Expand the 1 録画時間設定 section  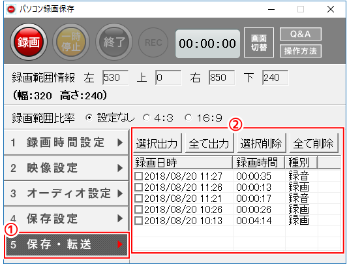tap(67, 142)
